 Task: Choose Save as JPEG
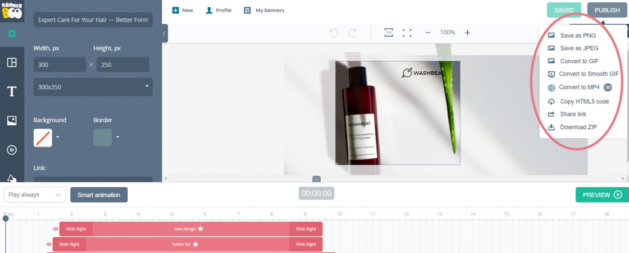point(579,48)
